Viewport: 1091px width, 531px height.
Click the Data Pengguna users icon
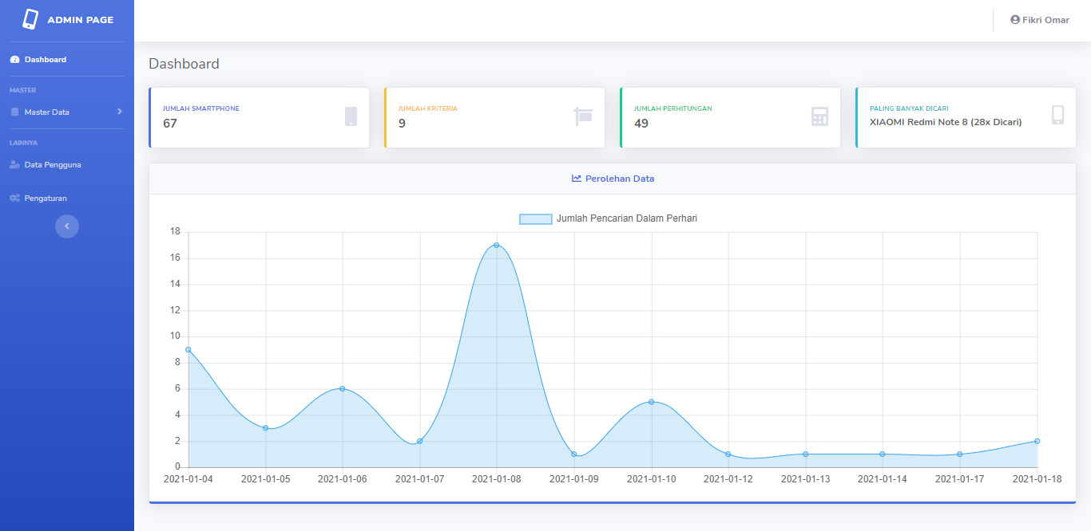14,165
